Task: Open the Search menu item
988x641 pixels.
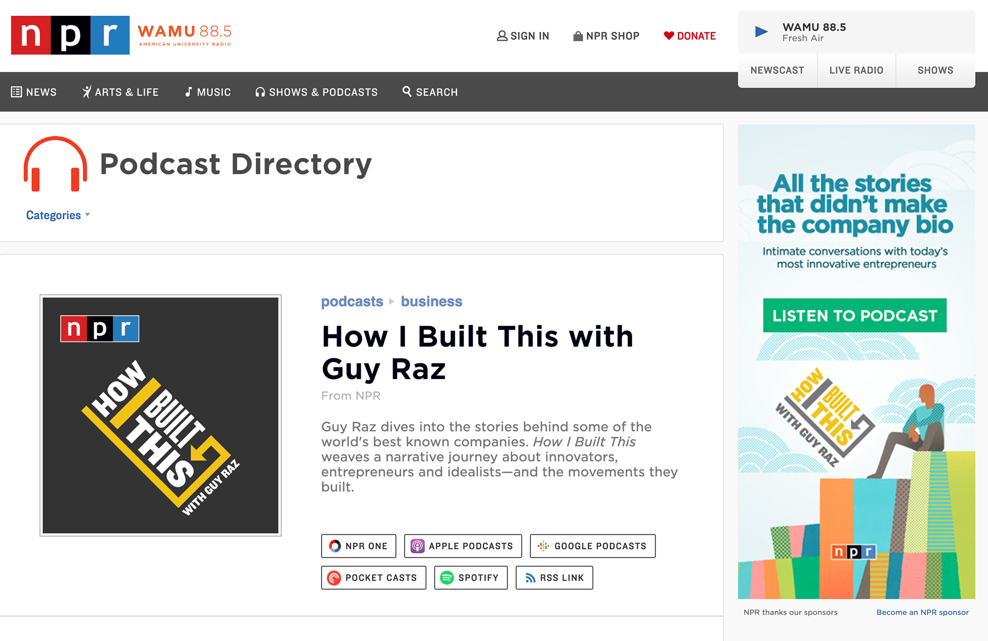Action: coord(430,92)
